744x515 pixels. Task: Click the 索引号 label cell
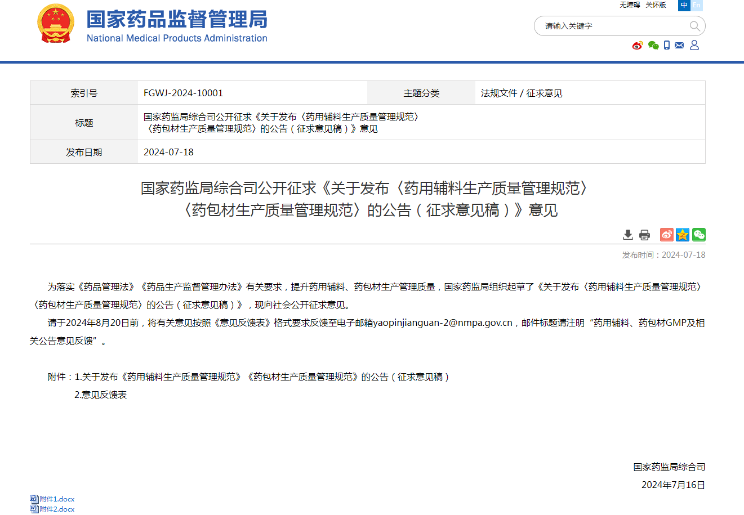(84, 93)
